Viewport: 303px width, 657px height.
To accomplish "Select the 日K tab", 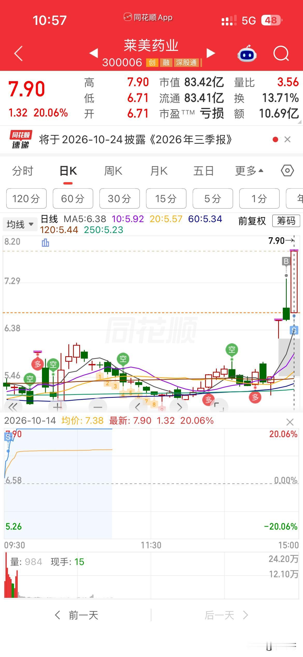I will [x=68, y=171].
